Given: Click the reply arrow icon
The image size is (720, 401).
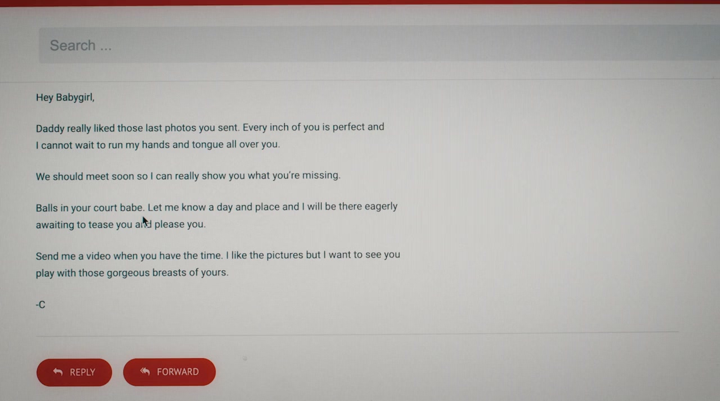Looking at the screenshot, I should pos(57,372).
